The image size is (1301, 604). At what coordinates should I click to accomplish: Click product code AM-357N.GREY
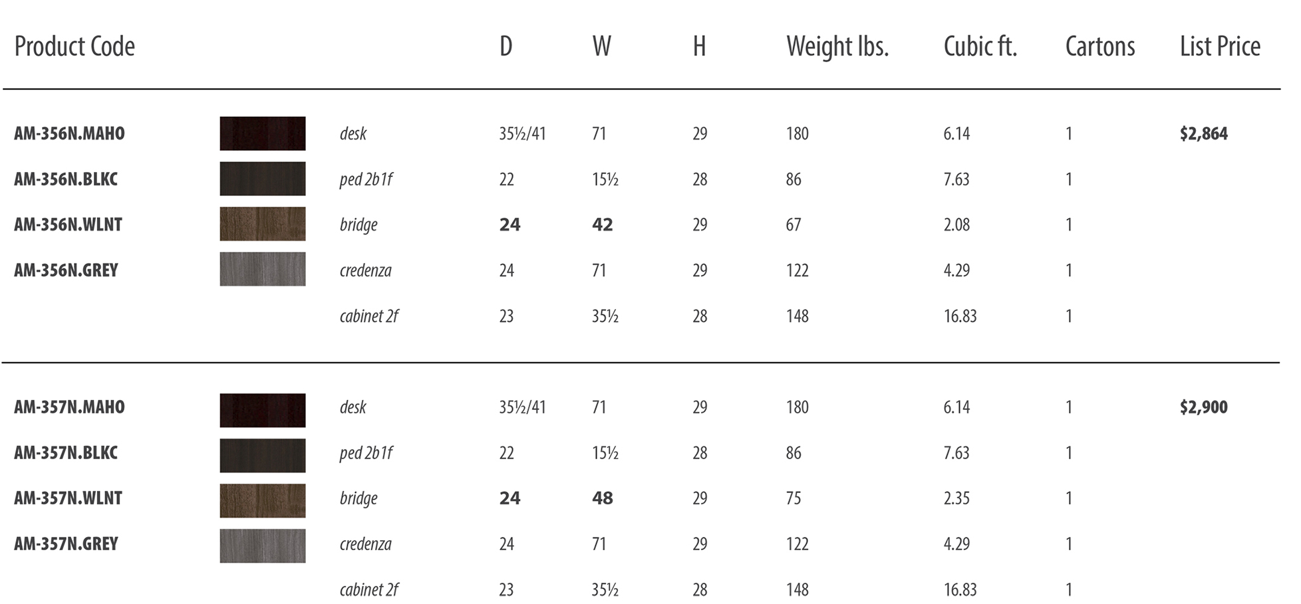66,544
